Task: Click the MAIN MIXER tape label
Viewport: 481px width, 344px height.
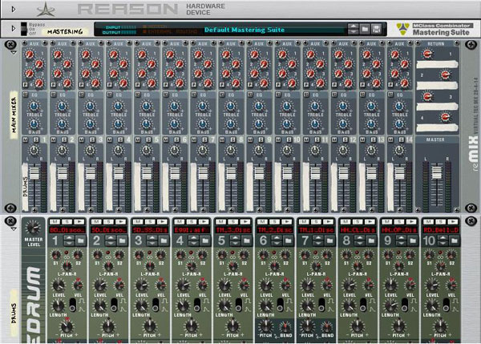Action: coord(14,115)
